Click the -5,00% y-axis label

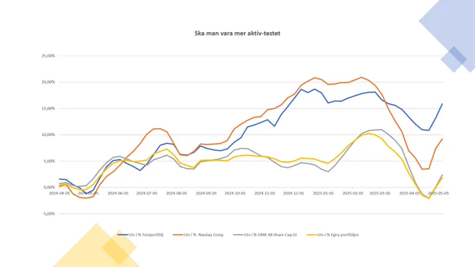pyautogui.click(x=48, y=214)
